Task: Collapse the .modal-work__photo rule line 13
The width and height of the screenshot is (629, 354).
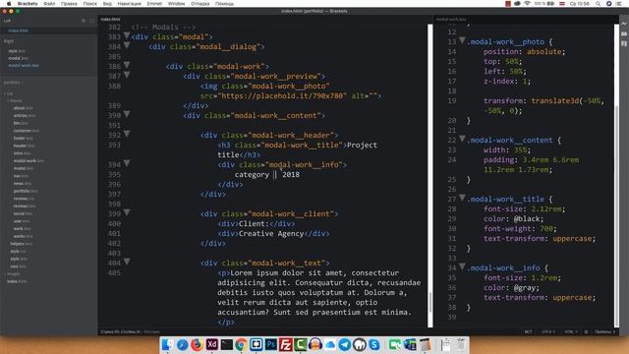Action: (x=462, y=40)
